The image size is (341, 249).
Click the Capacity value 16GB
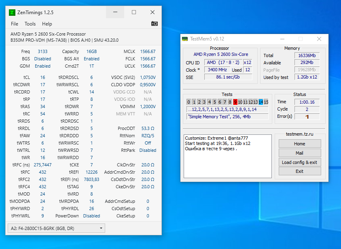click(91, 51)
